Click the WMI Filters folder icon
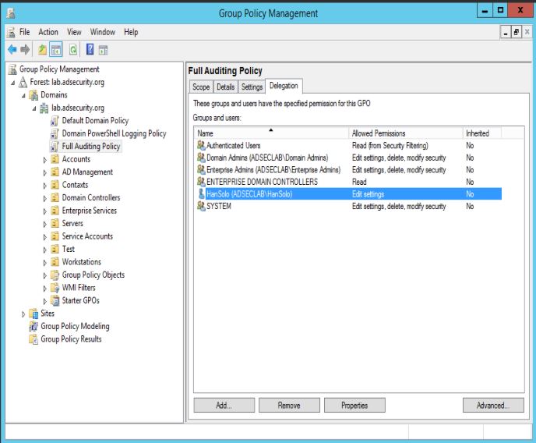Screen dimensions: 536x443 tap(55, 288)
